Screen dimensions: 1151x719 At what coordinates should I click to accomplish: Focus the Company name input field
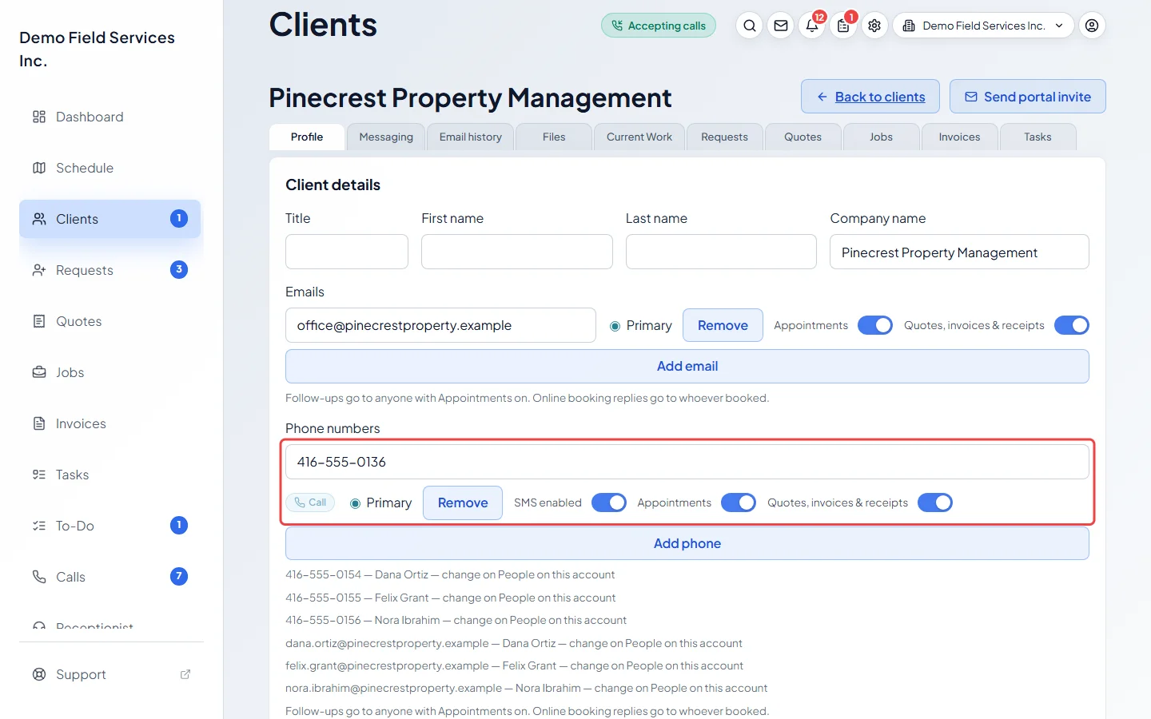(x=959, y=252)
